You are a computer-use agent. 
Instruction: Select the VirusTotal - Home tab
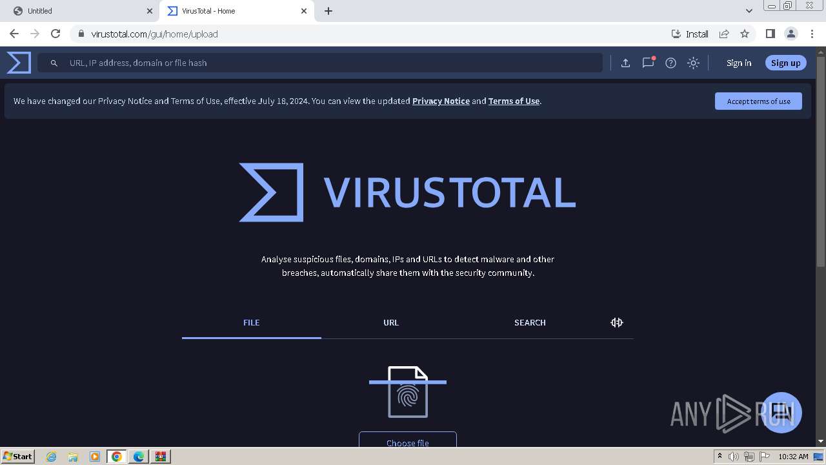click(x=236, y=11)
